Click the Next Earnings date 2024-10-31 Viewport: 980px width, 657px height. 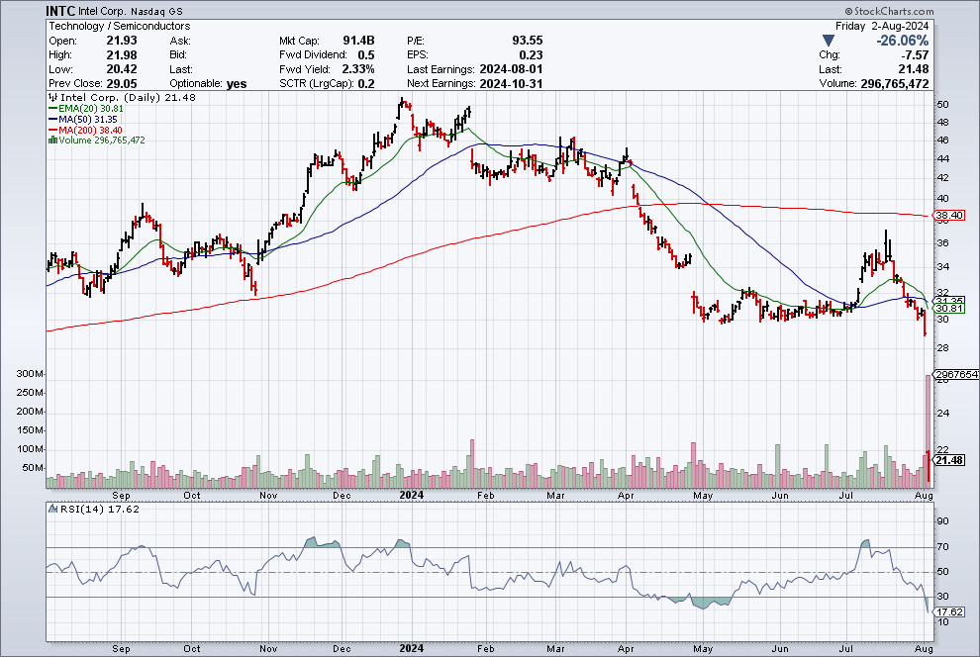pyautogui.click(x=511, y=83)
